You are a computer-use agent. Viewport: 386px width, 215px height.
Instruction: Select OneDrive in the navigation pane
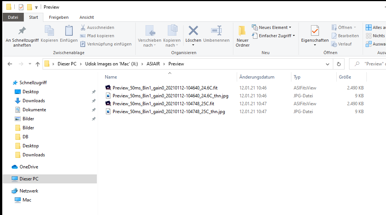pyautogui.click(x=29, y=167)
